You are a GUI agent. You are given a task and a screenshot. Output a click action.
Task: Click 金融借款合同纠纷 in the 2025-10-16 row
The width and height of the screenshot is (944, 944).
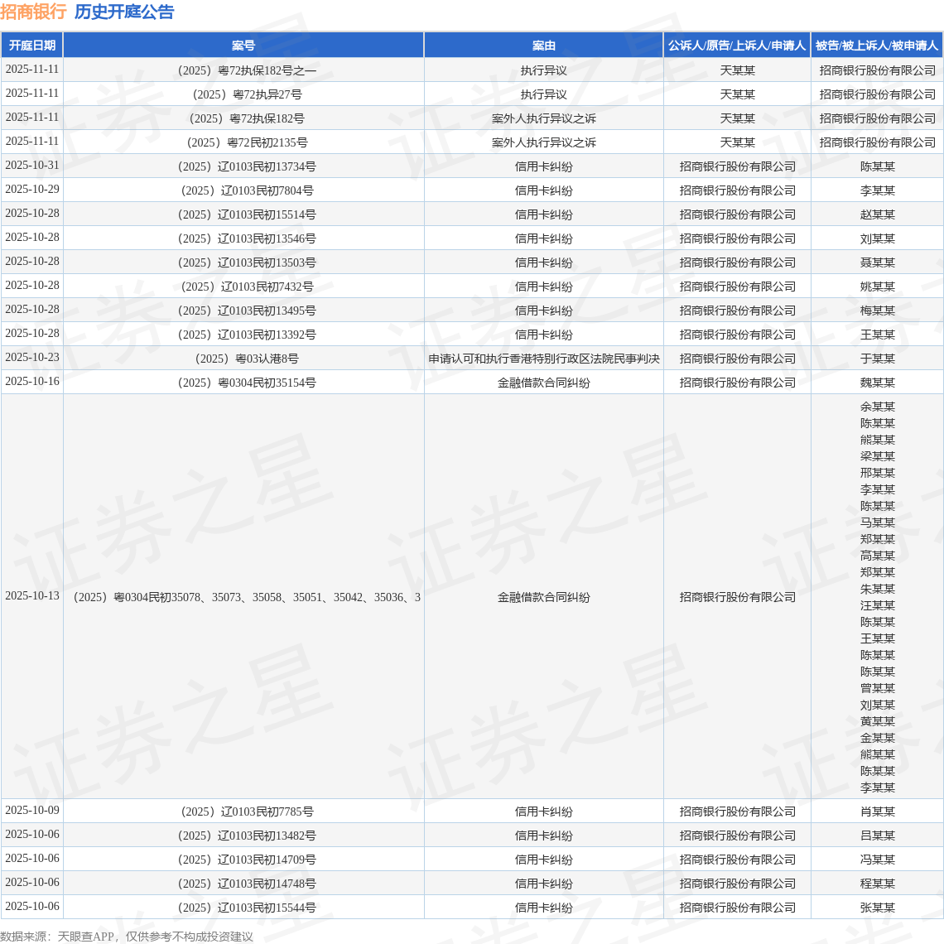pyautogui.click(x=544, y=383)
